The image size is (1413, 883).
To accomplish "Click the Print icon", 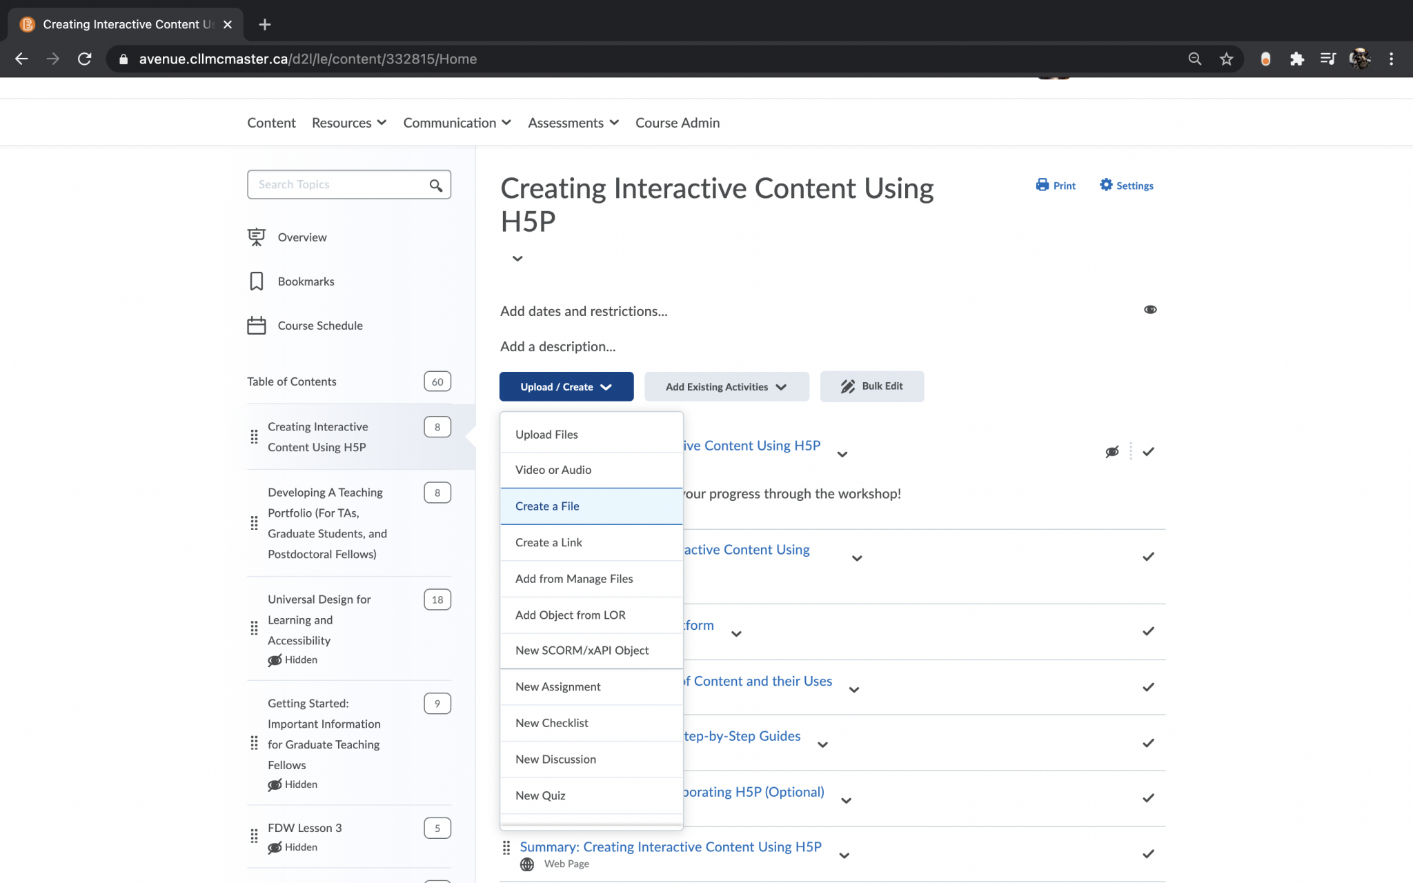I will click(1042, 185).
